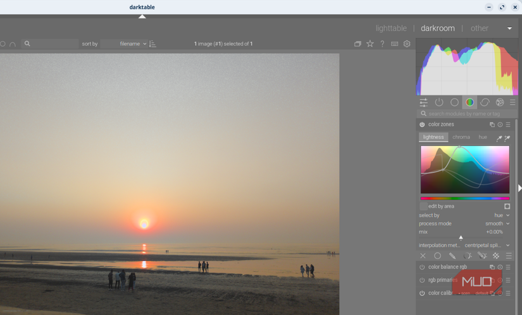Open interpolation method dropdown
Screen dimensions: 522x315
[x=464, y=246]
